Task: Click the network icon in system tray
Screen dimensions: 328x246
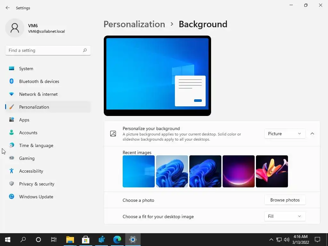Action: [279, 240]
